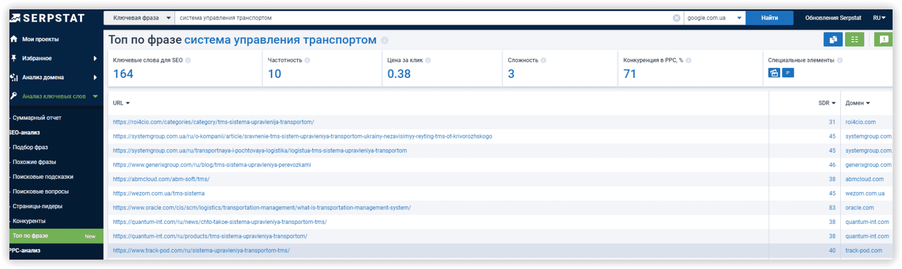Click the oracle.com domain link
Image resolution: width=902 pixels, height=269 pixels.
click(x=859, y=208)
